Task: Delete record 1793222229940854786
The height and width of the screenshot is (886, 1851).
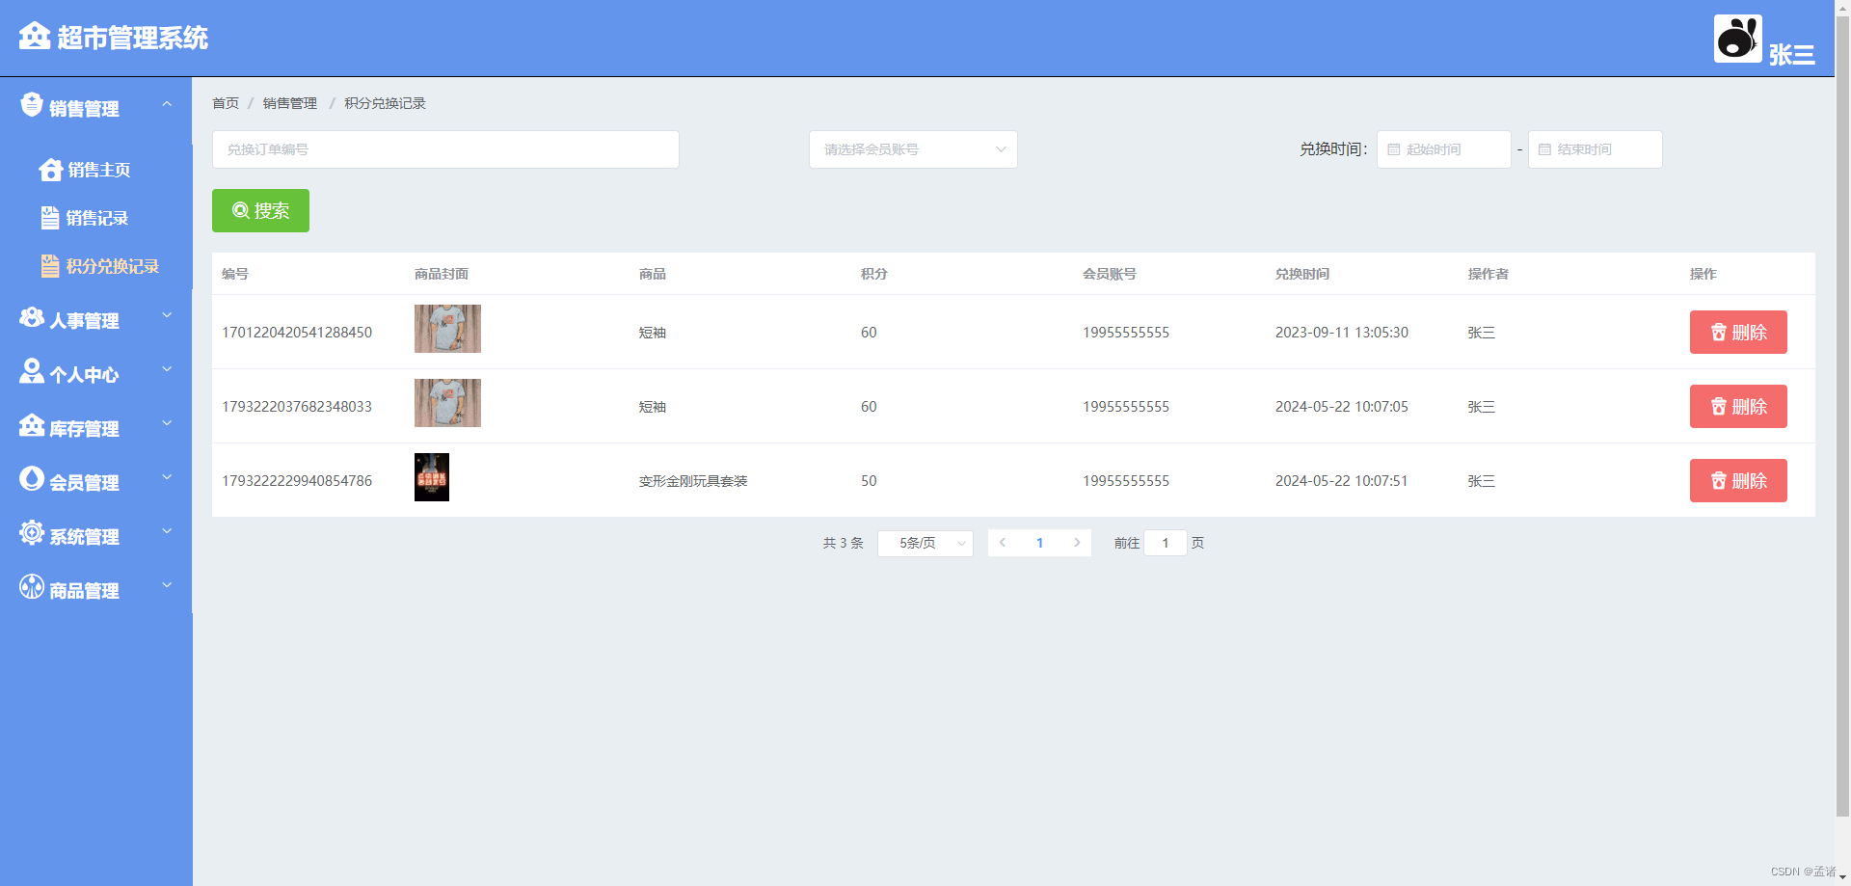Action: pyautogui.click(x=1738, y=480)
